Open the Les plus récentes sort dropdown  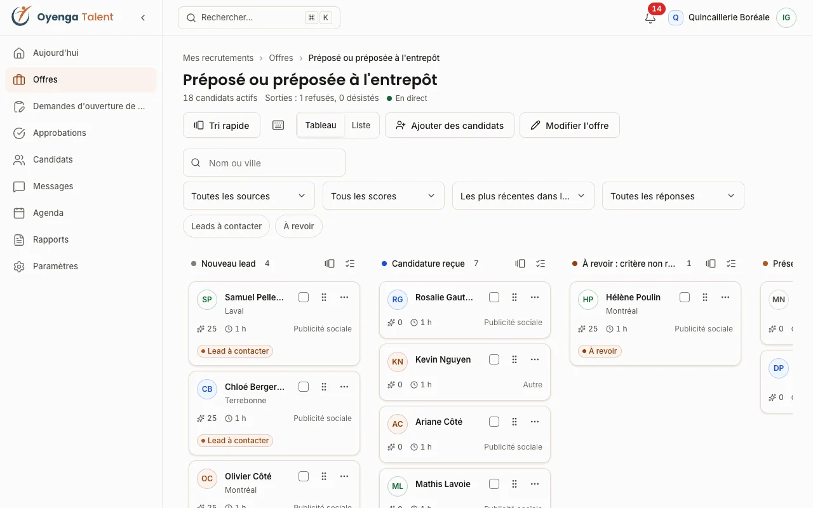tap(523, 196)
